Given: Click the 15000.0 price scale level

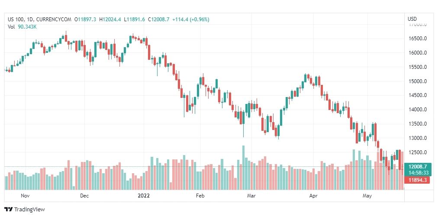Looking at the screenshot, I should (417, 81).
